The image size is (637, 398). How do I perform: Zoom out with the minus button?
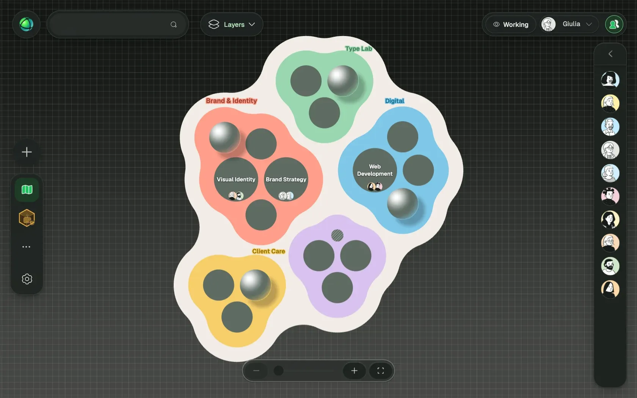[x=256, y=371]
